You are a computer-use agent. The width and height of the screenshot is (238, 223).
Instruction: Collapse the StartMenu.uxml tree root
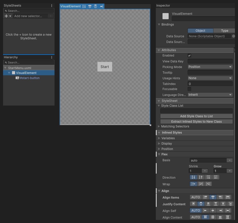(x=5, y=68)
